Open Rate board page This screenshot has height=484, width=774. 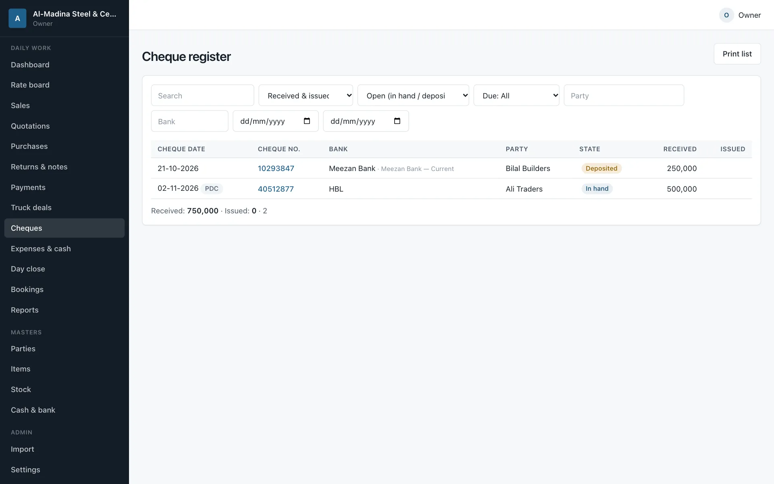pyautogui.click(x=64, y=85)
